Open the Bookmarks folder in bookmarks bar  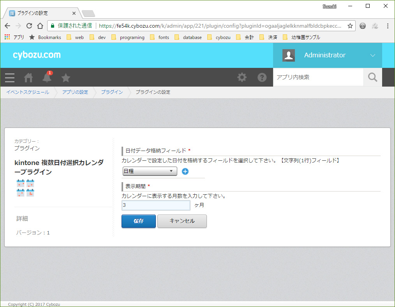click(x=45, y=37)
